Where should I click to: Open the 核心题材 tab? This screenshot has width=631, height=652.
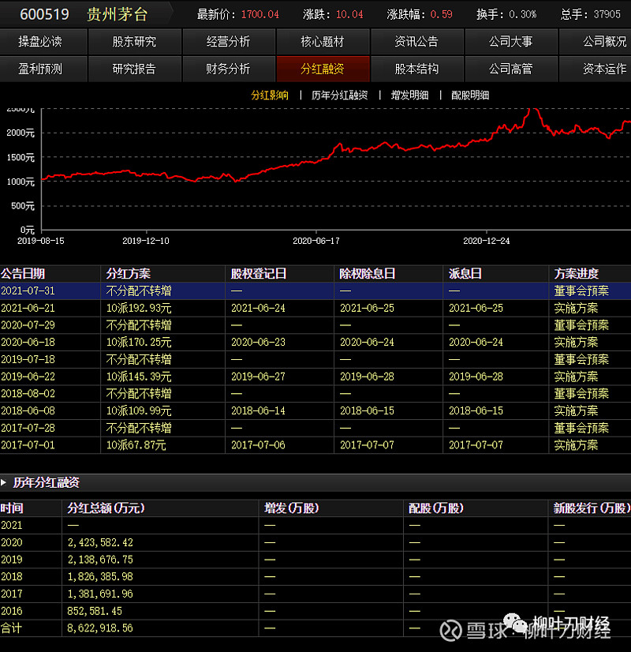coord(323,42)
